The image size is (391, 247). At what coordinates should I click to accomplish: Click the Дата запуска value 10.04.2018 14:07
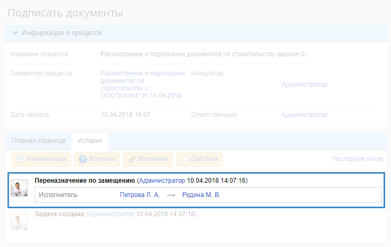click(x=125, y=115)
